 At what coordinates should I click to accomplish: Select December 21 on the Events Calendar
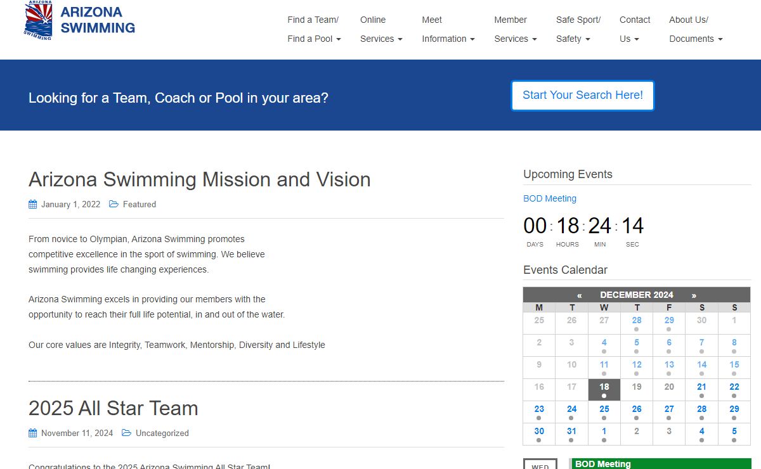pos(702,390)
